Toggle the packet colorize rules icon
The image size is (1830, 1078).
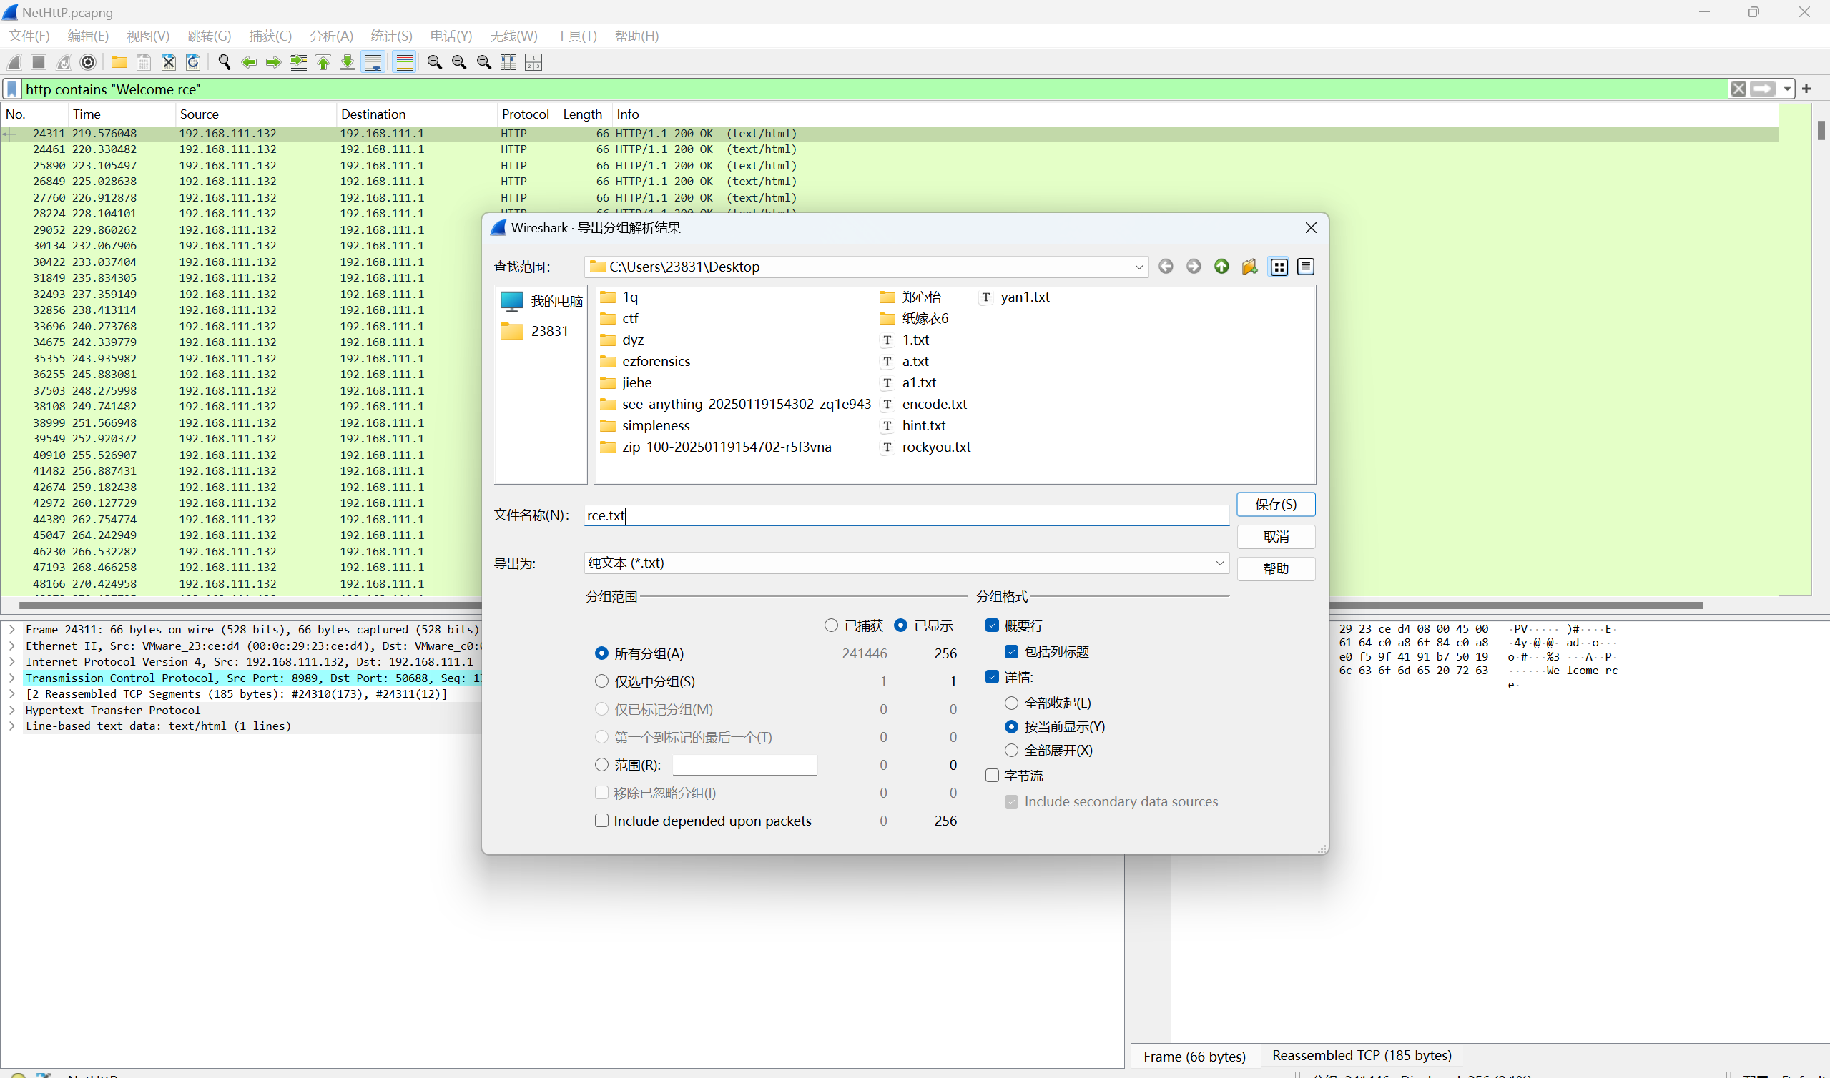tap(404, 62)
